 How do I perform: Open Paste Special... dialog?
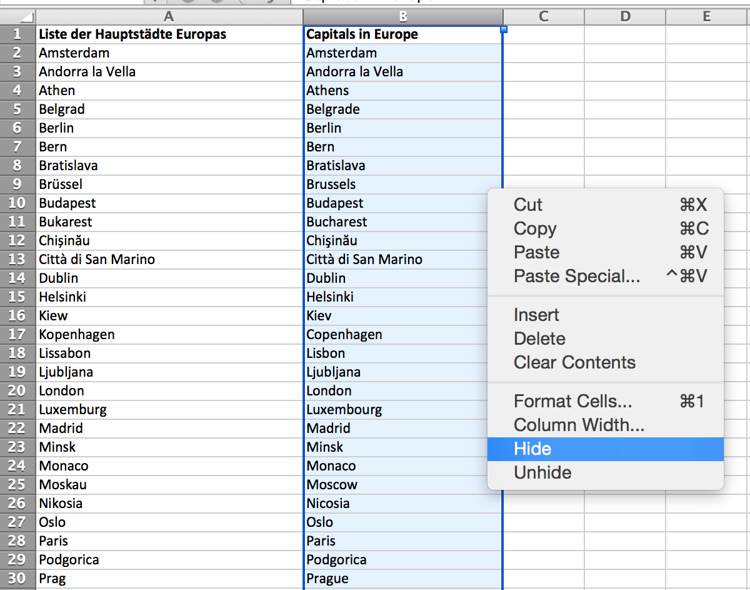tap(577, 276)
